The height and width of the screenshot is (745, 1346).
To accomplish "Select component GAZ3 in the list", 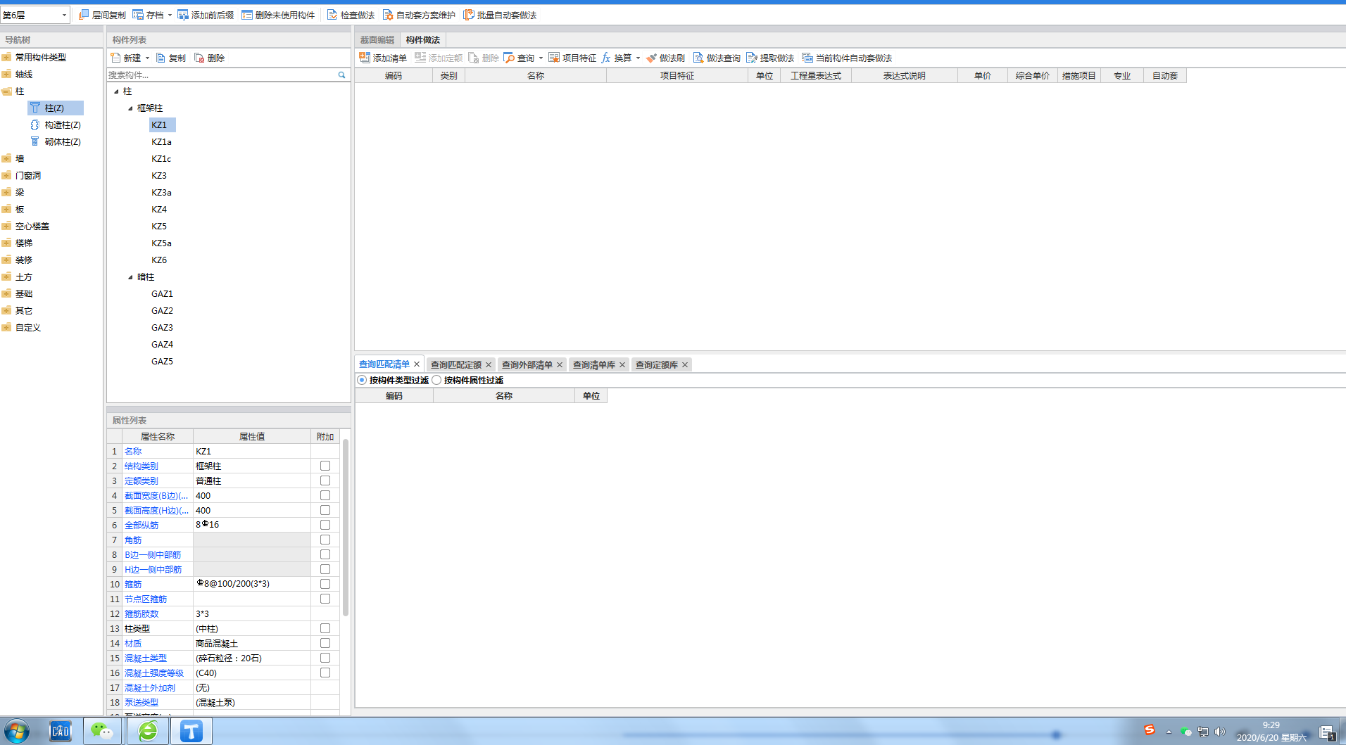I will pos(162,327).
